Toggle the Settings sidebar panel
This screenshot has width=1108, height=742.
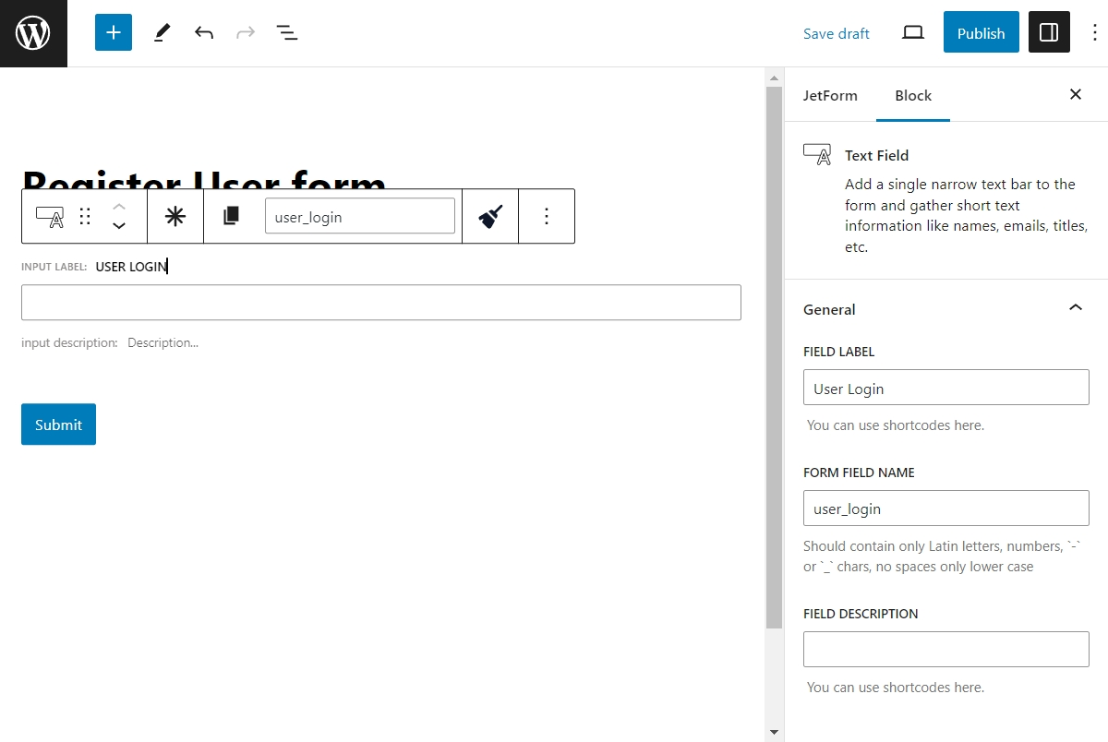point(1049,31)
